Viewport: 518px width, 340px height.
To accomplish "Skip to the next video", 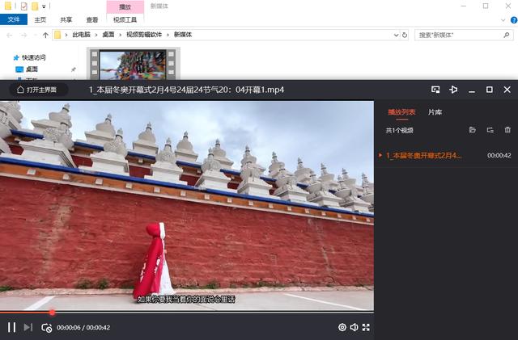I will (x=28, y=327).
